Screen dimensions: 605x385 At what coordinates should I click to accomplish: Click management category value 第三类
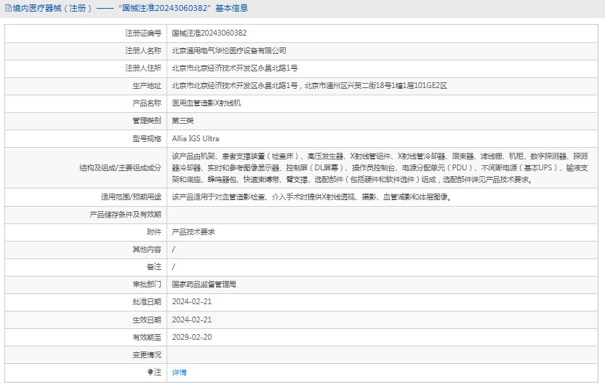point(183,121)
